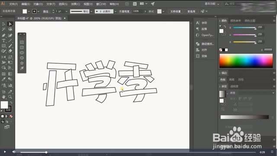Switch to the 渐变 panel tab
Image resolution: width=277 pixels, height=156 pixels.
224,86
